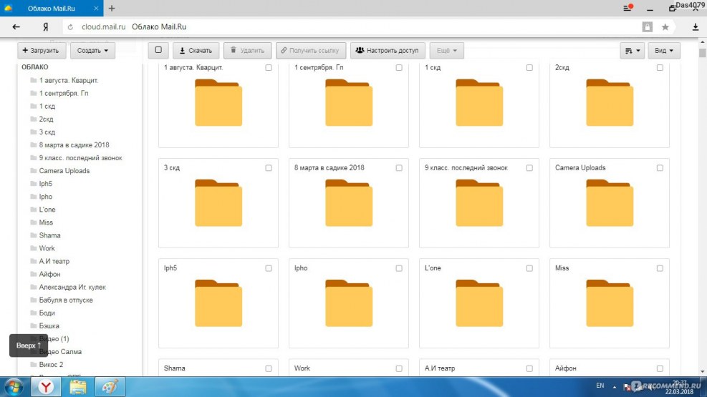Open browser downloads via the arrow icon

(695, 27)
